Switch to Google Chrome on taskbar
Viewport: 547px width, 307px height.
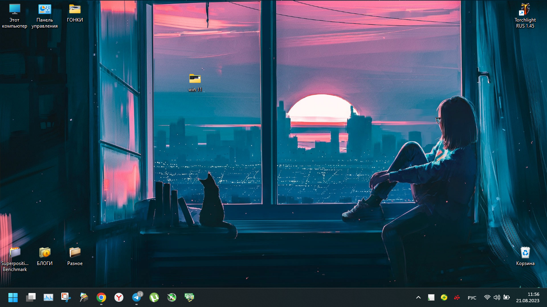point(101,297)
